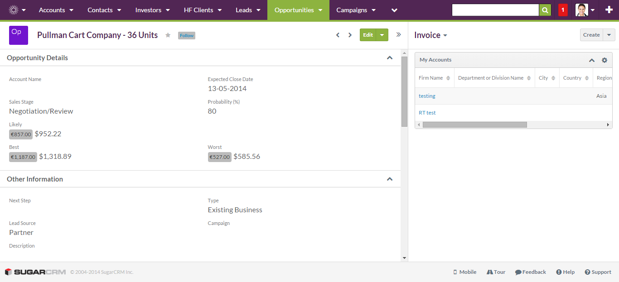Open the HF Clients module tab
The height and width of the screenshot is (282, 619).
[198, 10]
